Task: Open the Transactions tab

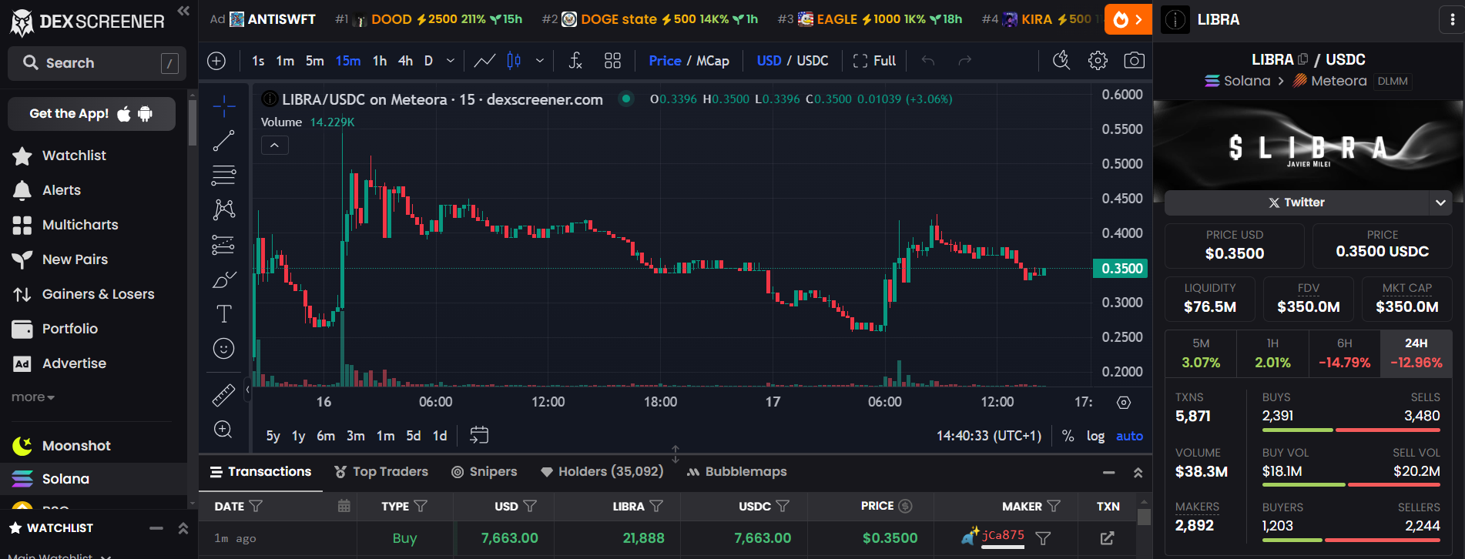Action: click(260, 471)
